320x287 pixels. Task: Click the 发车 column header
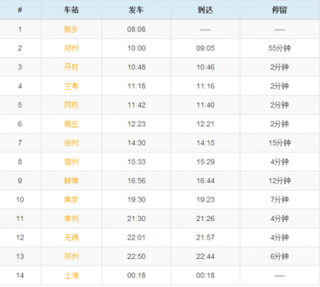[x=136, y=10]
